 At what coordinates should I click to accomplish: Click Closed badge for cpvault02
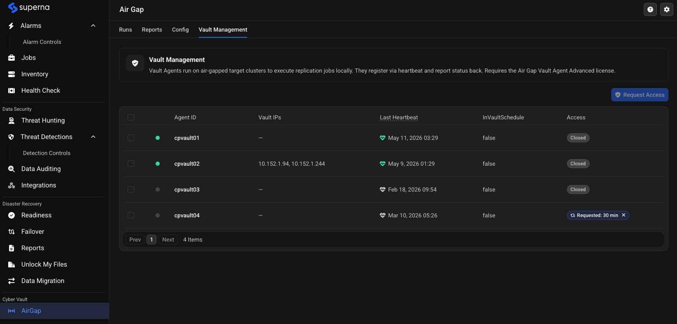pyautogui.click(x=578, y=164)
